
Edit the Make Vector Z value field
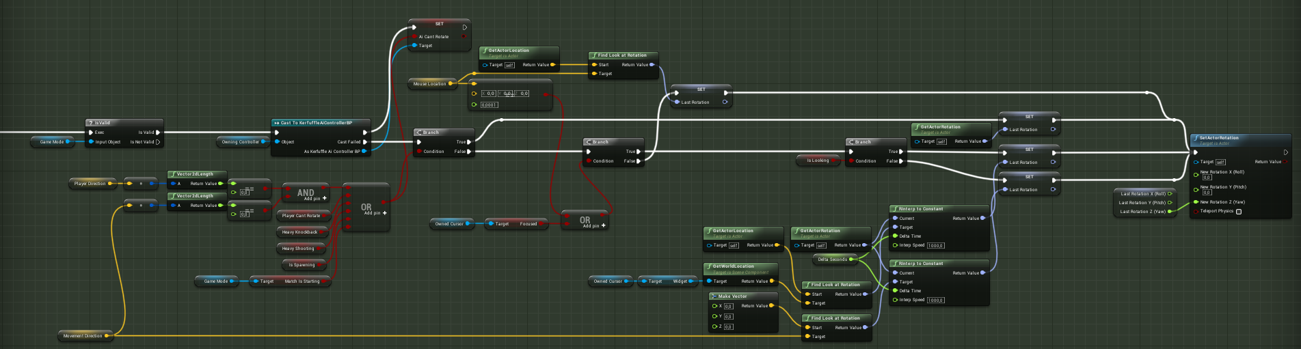728,327
